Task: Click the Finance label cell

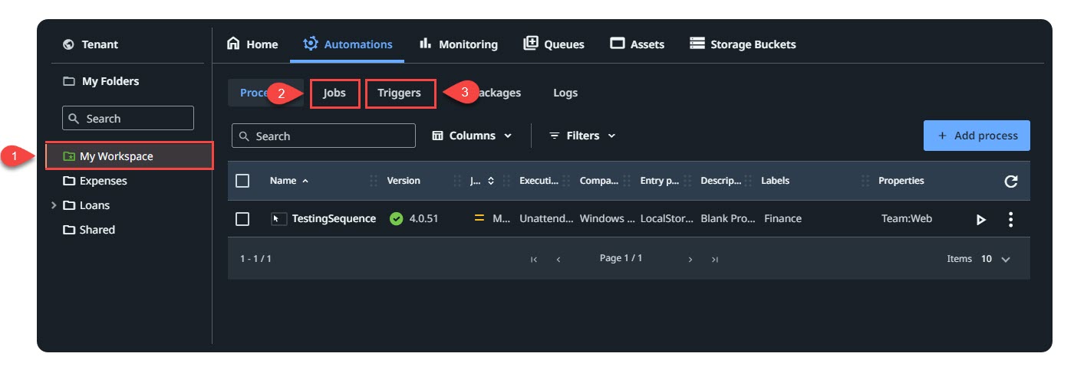Action: click(x=782, y=218)
